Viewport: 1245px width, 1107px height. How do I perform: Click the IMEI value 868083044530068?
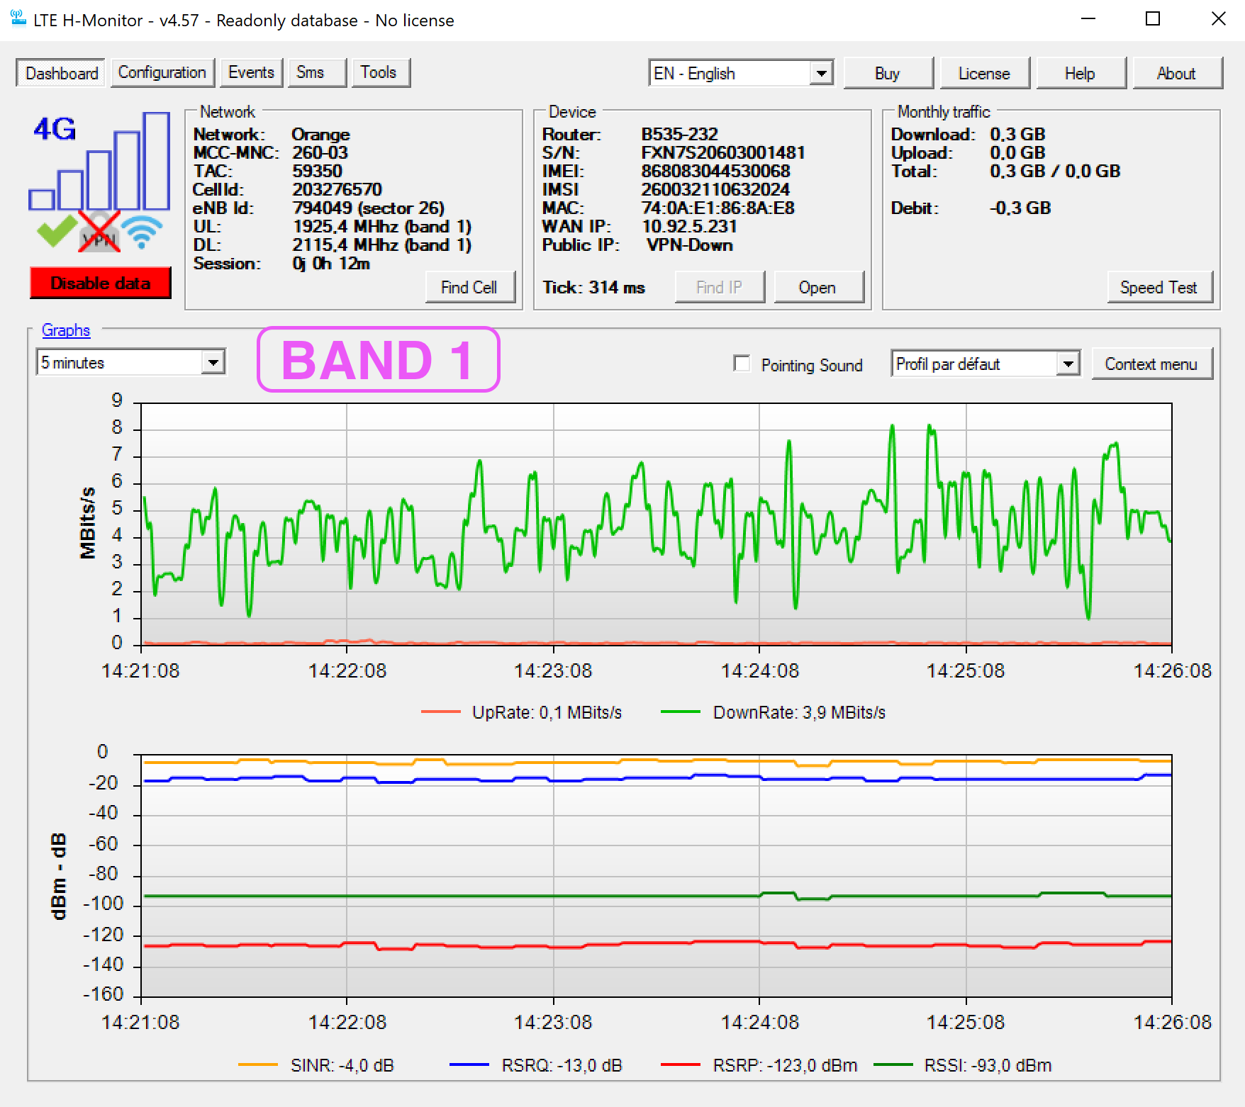[x=715, y=171]
